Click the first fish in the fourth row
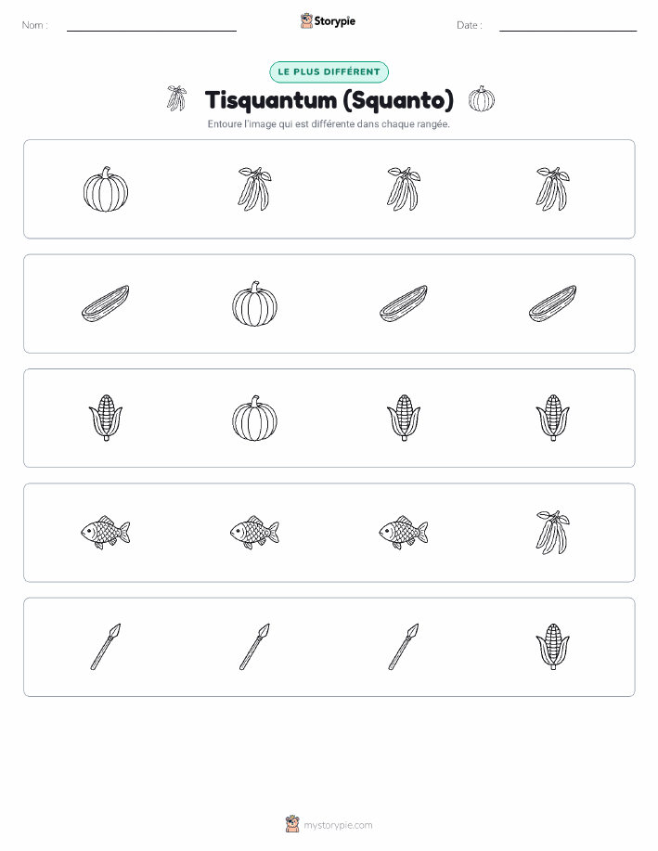Image resolution: width=658 pixels, height=851 pixels. pyautogui.click(x=106, y=533)
